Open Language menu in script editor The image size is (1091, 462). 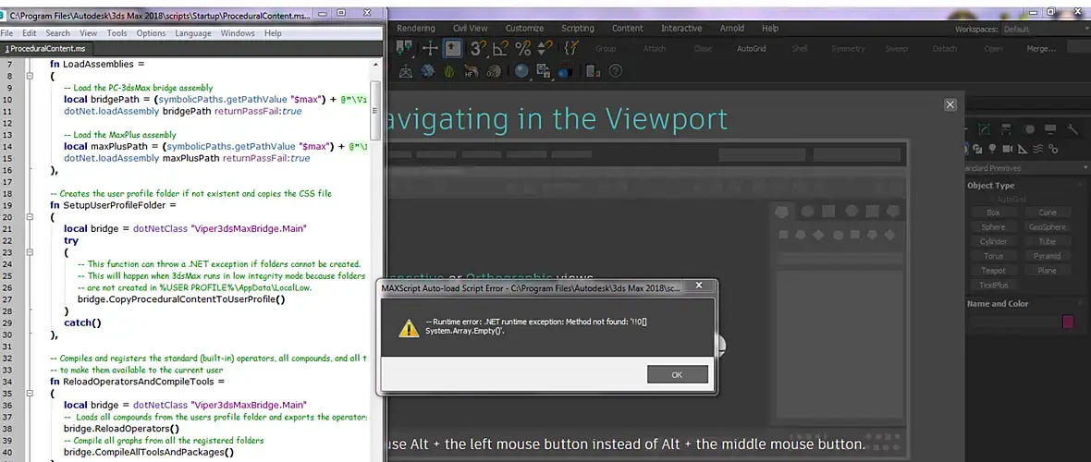click(192, 33)
